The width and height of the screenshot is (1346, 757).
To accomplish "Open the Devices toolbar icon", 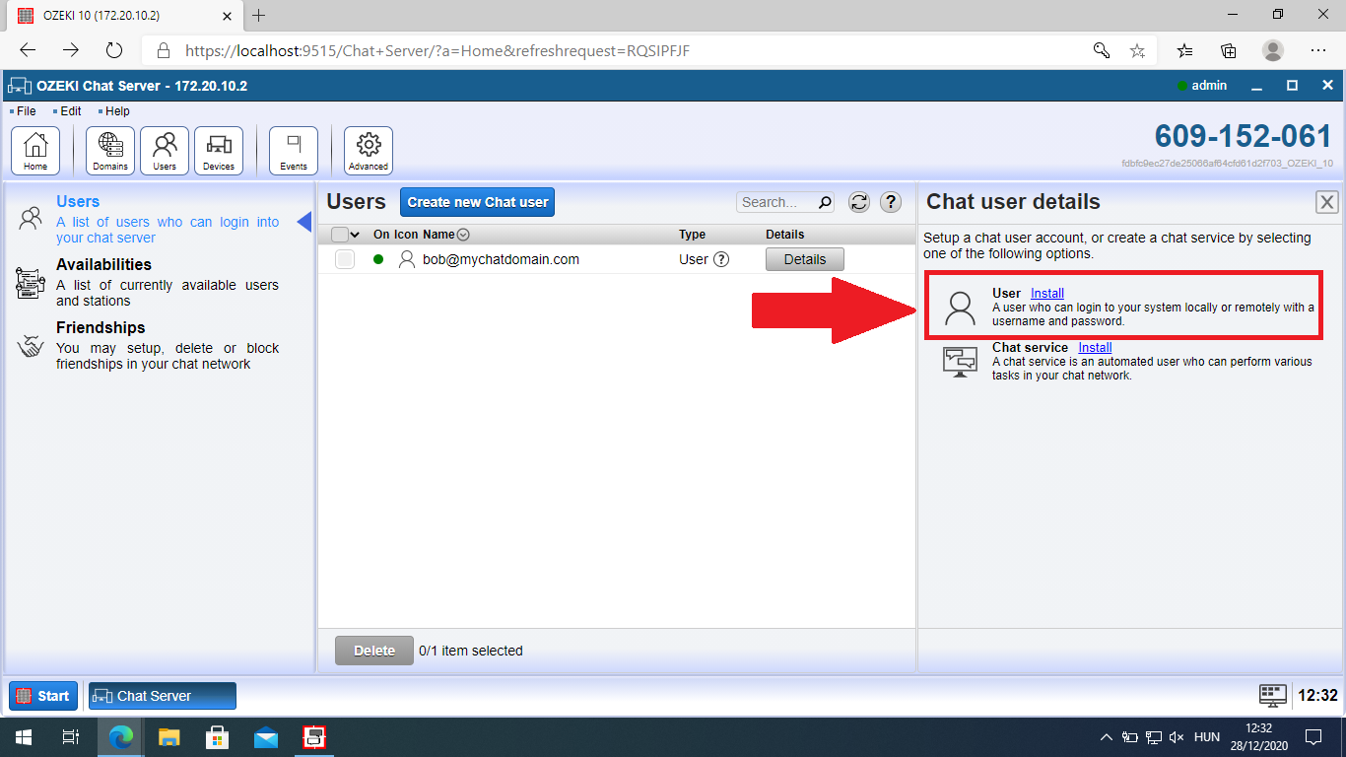I will coord(219,151).
